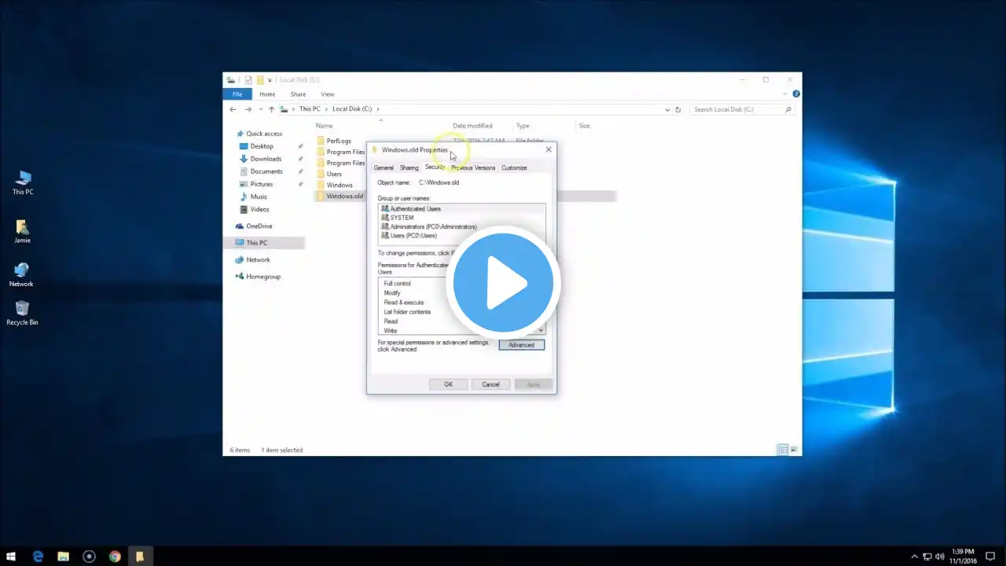
Task: Click the Search Local Disk (C:) field
Action: click(x=742, y=109)
